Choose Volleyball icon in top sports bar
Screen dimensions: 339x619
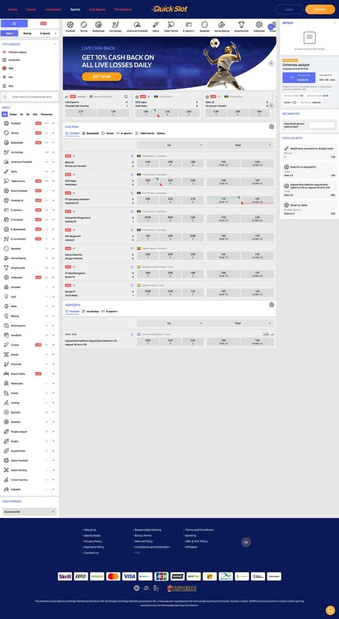(259, 25)
